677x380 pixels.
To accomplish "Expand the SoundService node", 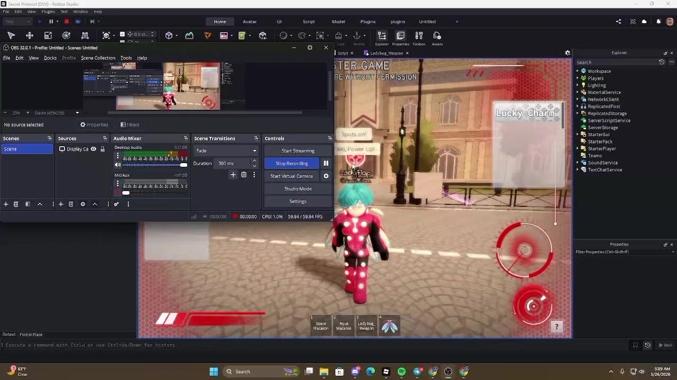I will [x=578, y=163].
